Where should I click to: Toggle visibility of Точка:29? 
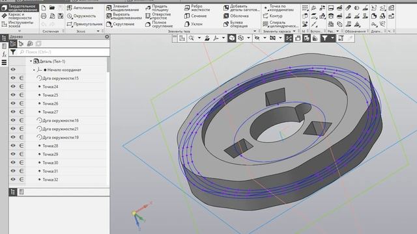[13, 154]
